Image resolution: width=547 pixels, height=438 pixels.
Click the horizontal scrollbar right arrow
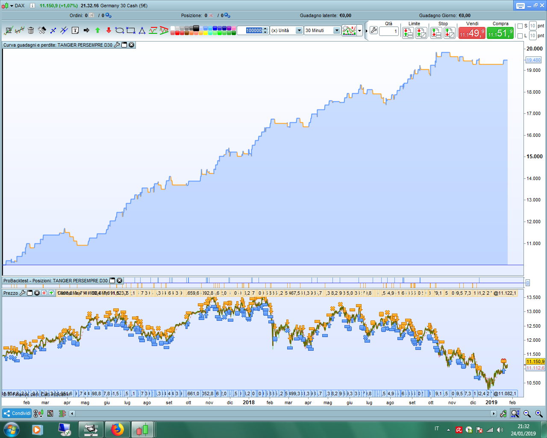pos(494,414)
